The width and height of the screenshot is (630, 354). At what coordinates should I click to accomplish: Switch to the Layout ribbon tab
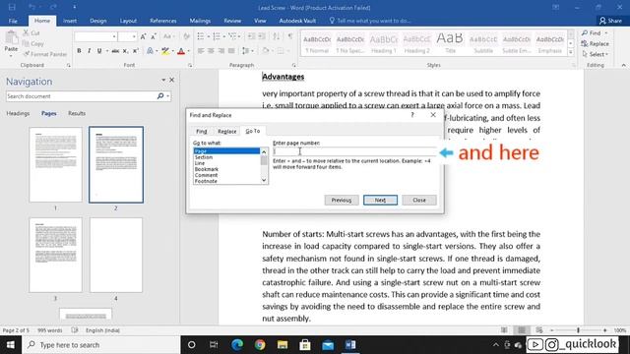tap(128, 21)
